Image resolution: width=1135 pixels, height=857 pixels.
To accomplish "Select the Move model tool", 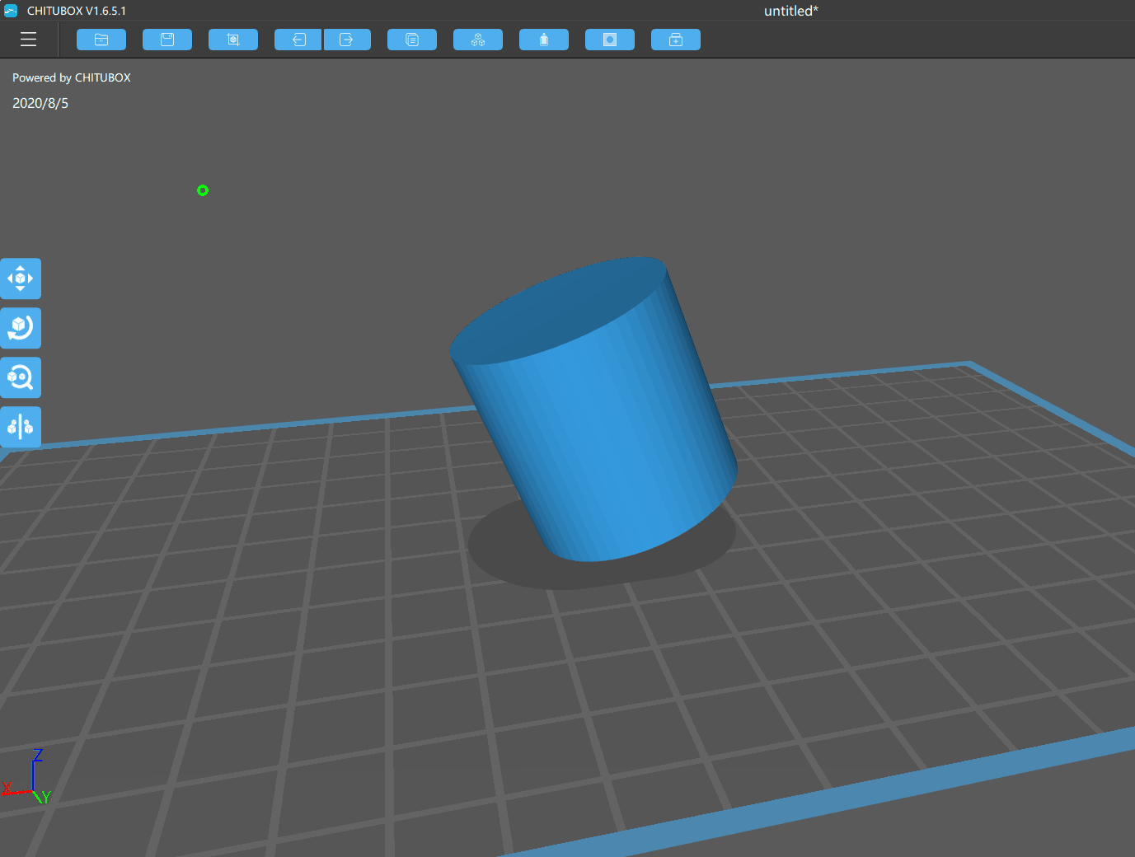I will (x=21, y=279).
